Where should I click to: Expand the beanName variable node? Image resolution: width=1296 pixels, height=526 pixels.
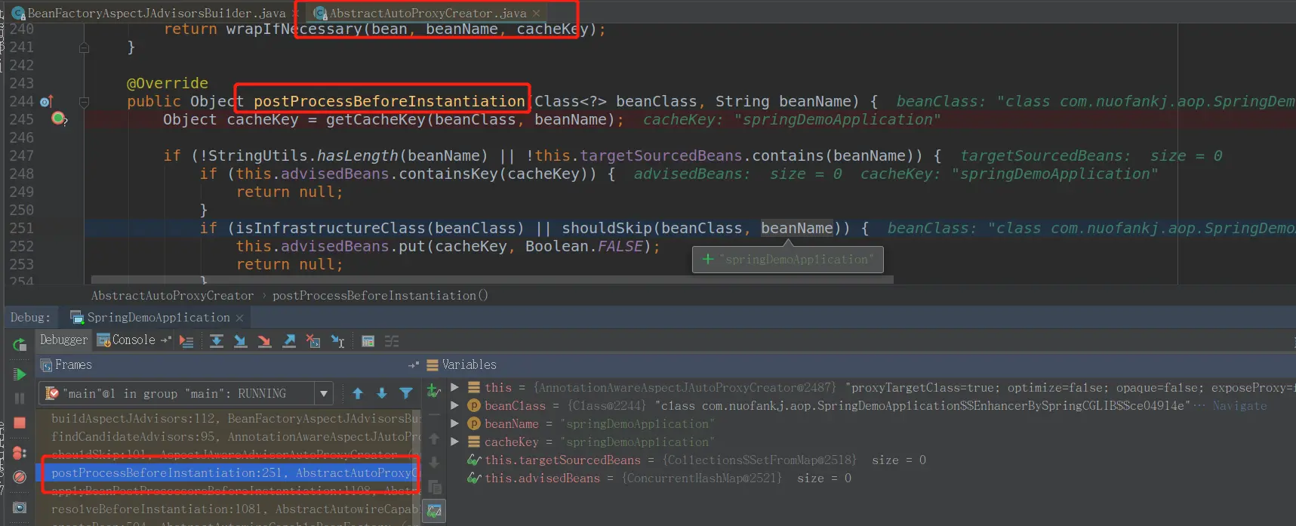tap(454, 423)
